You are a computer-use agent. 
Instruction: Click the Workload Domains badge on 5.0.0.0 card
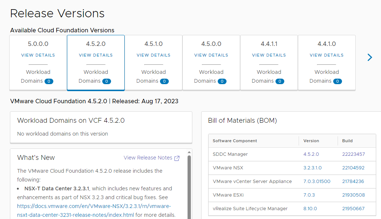(49, 81)
